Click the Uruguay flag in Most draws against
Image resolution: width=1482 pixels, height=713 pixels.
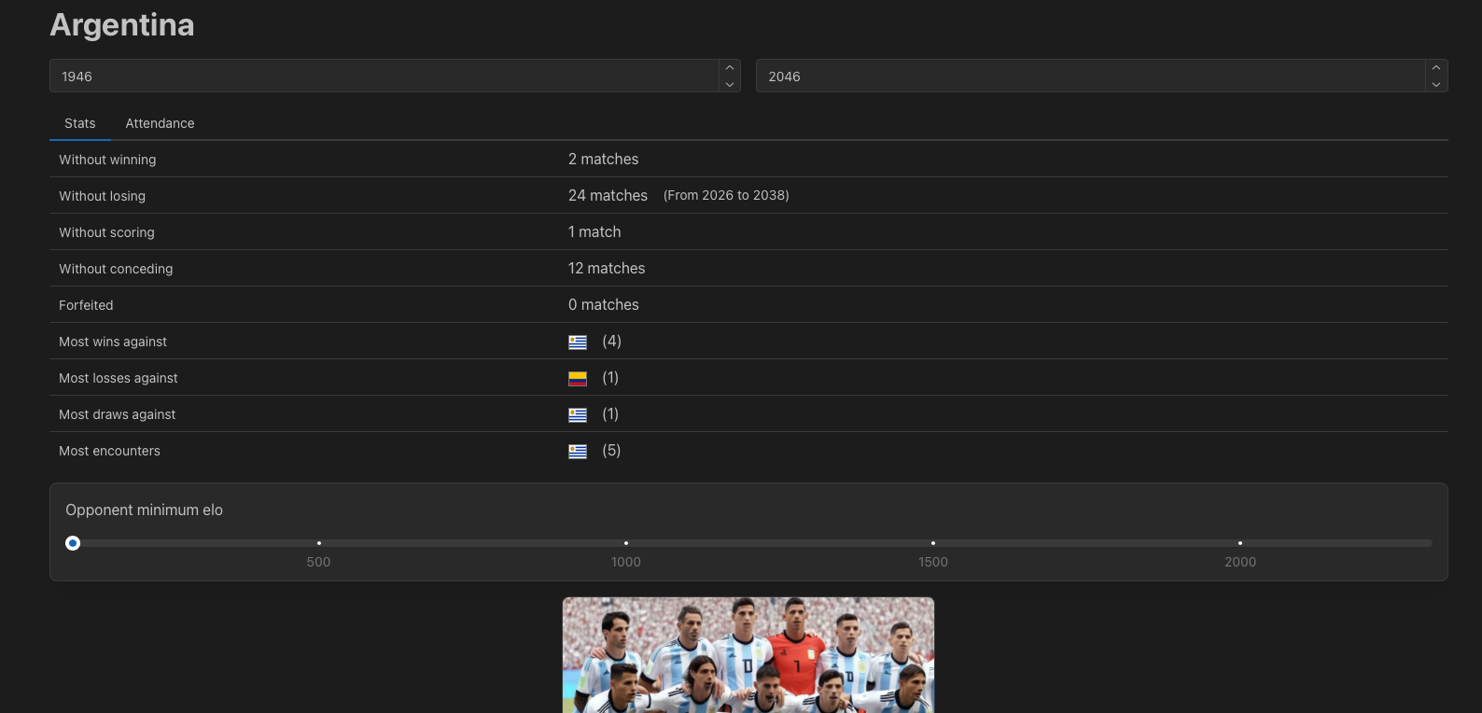(578, 415)
